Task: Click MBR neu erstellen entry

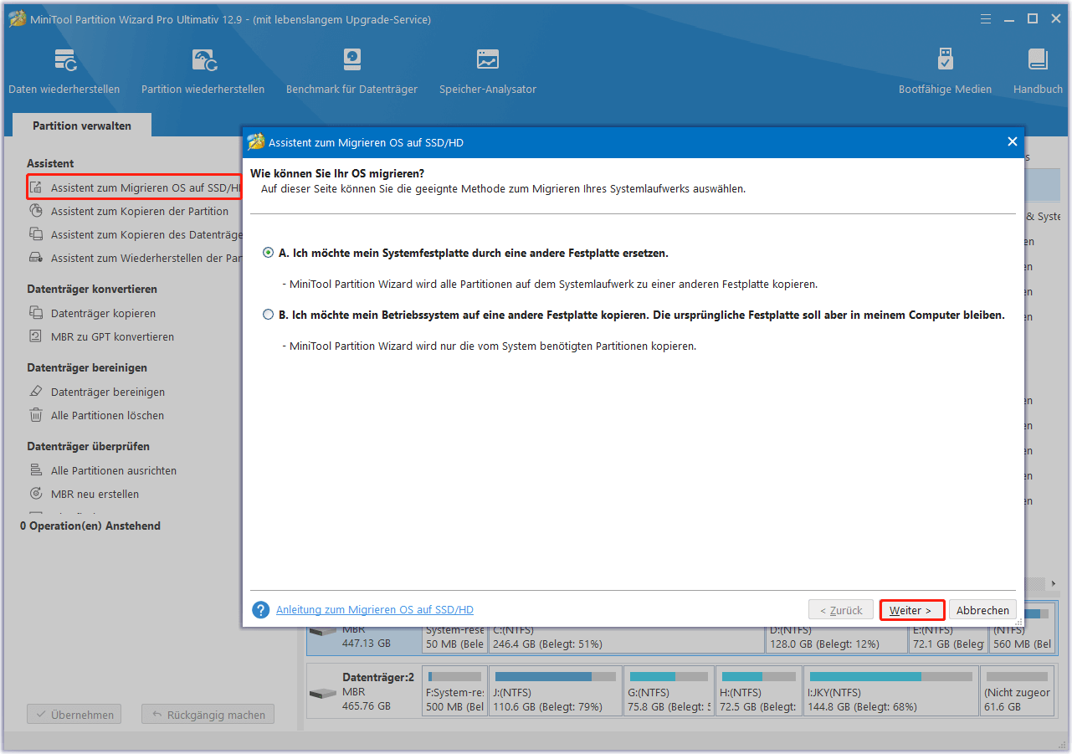Action: pyautogui.click(x=95, y=494)
